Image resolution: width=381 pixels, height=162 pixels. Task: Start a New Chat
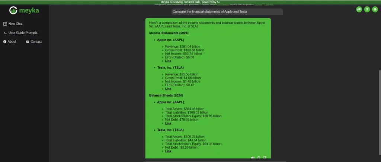pos(16,24)
